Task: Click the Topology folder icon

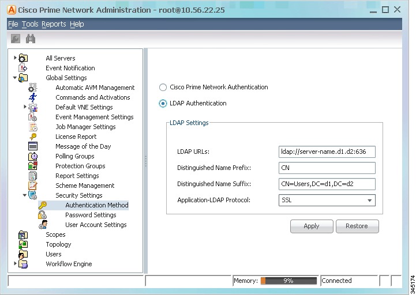Action: 23,244
